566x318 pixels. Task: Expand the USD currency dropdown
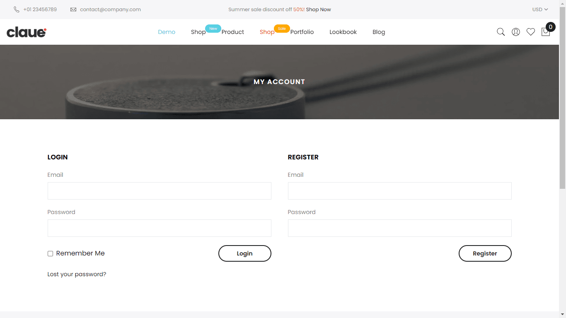tap(540, 10)
